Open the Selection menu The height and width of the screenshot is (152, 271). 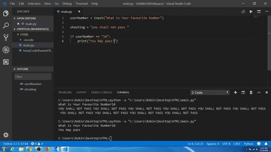tap(34, 4)
